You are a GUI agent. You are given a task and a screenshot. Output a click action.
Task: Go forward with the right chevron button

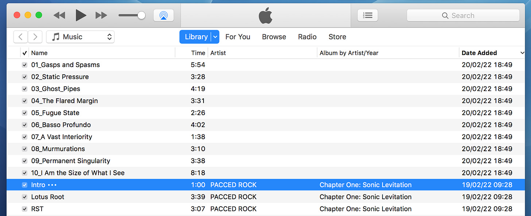[x=35, y=37]
